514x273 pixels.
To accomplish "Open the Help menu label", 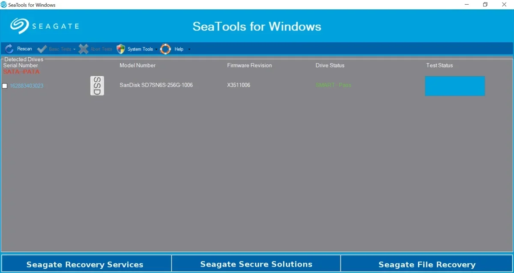I will tap(179, 49).
